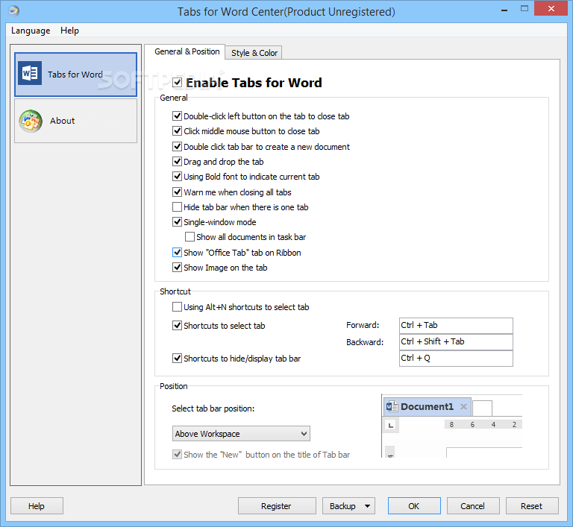
Task: Uncheck Double-click left button to close tab
Action: (178, 116)
